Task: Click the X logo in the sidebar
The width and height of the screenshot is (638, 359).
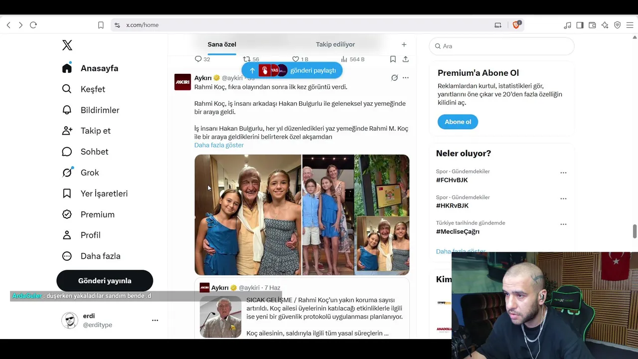Action: [x=67, y=45]
